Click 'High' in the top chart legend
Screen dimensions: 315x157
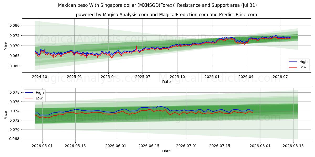(303, 62)
